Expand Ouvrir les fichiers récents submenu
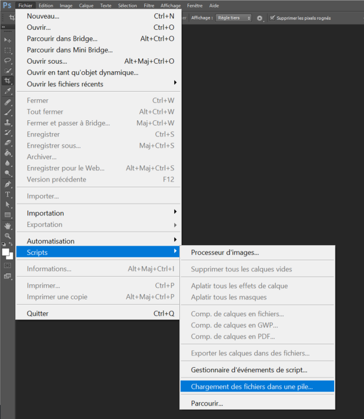This screenshot has height=419, width=364. 98,84
